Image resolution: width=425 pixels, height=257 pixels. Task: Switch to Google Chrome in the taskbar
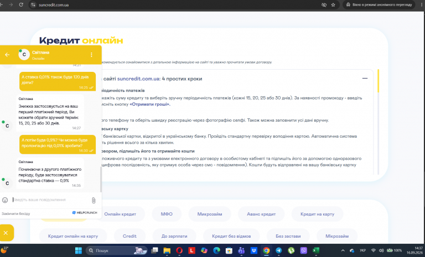[x=266, y=250]
